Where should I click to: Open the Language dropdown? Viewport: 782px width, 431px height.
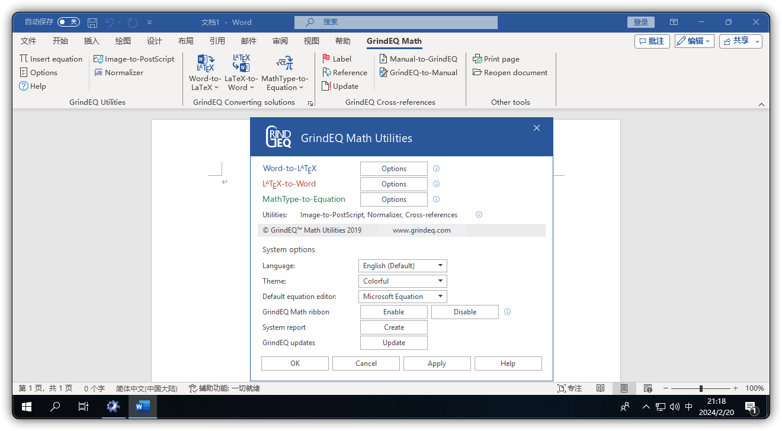402,265
